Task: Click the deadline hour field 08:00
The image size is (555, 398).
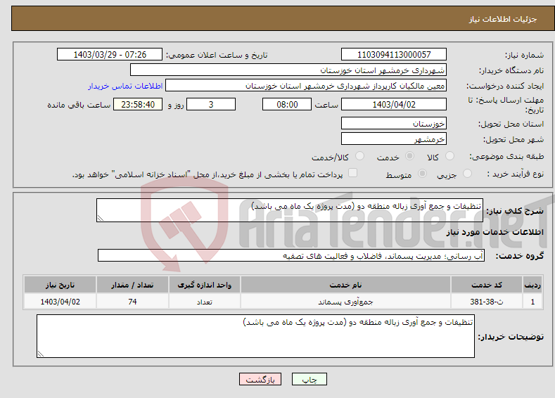Action: point(287,104)
